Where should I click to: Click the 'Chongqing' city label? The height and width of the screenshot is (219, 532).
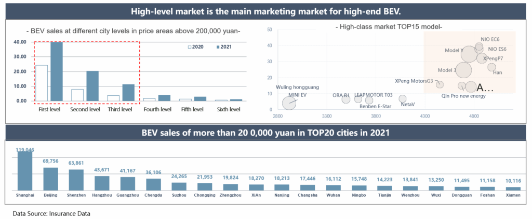pyautogui.click(x=205, y=195)
